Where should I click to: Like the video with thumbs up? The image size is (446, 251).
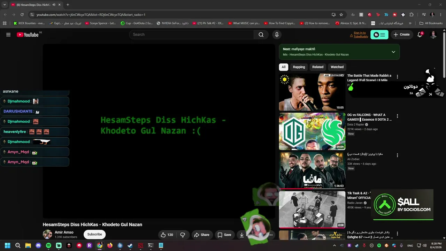pyautogui.click(x=167, y=235)
